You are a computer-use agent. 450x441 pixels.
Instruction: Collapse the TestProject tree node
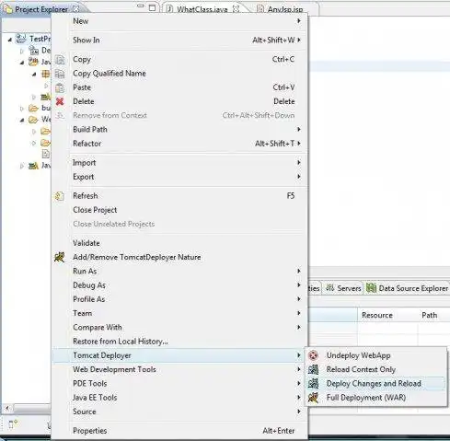tap(10, 40)
